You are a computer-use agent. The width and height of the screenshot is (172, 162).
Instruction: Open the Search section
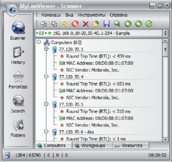[18, 104]
